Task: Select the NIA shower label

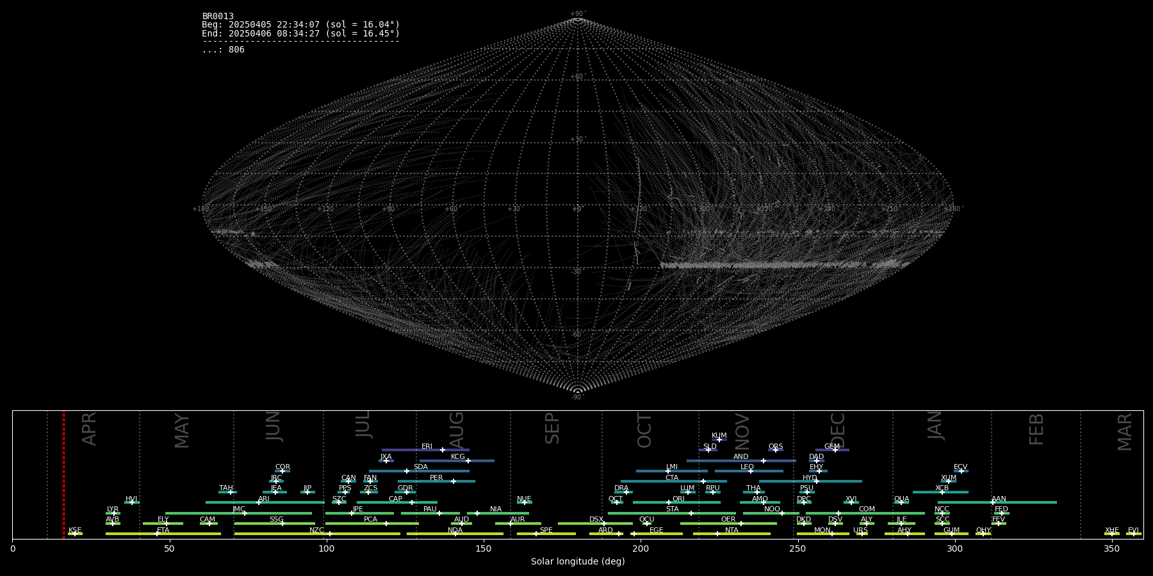Action: (x=496, y=509)
